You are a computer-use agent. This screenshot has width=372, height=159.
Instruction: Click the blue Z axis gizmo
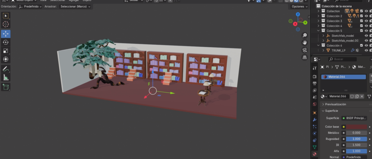pyautogui.click(x=298, y=15)
